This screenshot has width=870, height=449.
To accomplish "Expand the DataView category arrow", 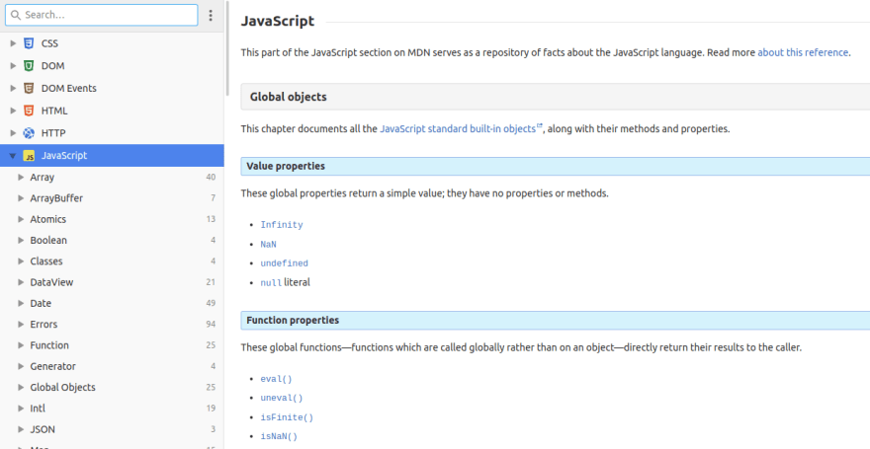I will [21, 282].
